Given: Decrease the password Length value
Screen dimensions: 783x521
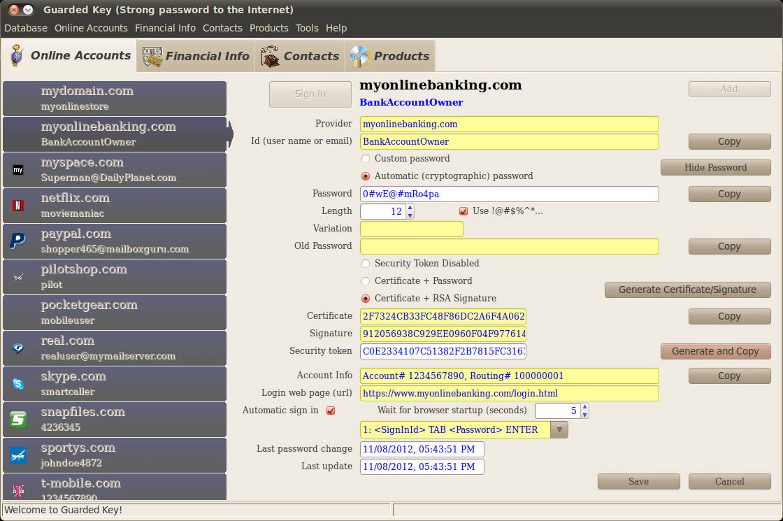Looking at the screenshot, I should (x=410, y=216).
